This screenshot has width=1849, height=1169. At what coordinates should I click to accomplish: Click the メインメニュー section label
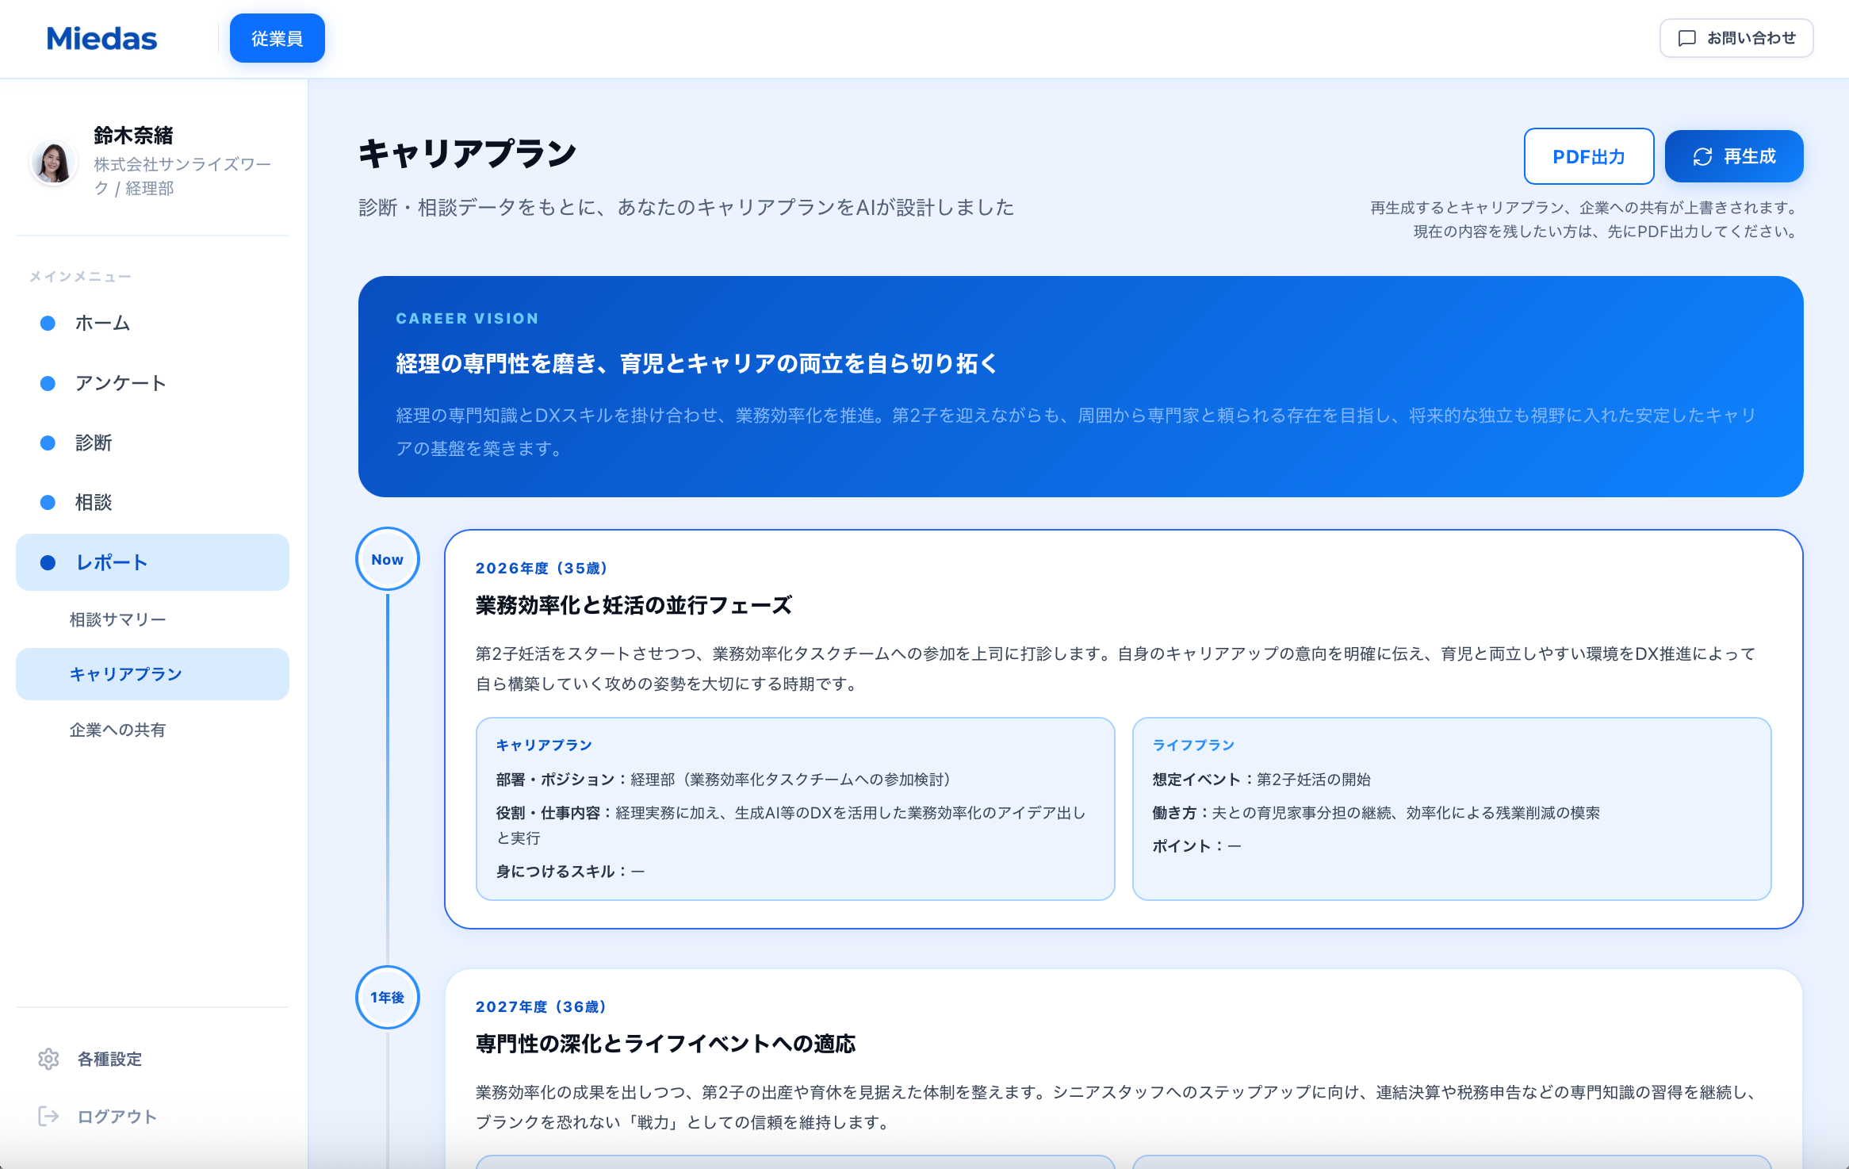[x=80, y=277]
